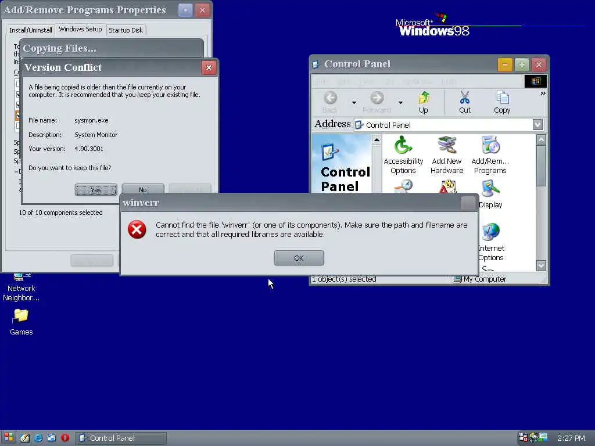Open the Back history dropdown arrow
Screen dimensions: 595x446
coord(354,102)
